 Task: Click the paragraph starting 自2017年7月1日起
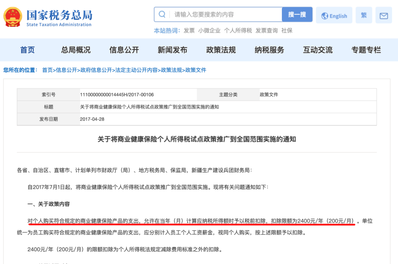pyautogui.click(x=148, y=187)
